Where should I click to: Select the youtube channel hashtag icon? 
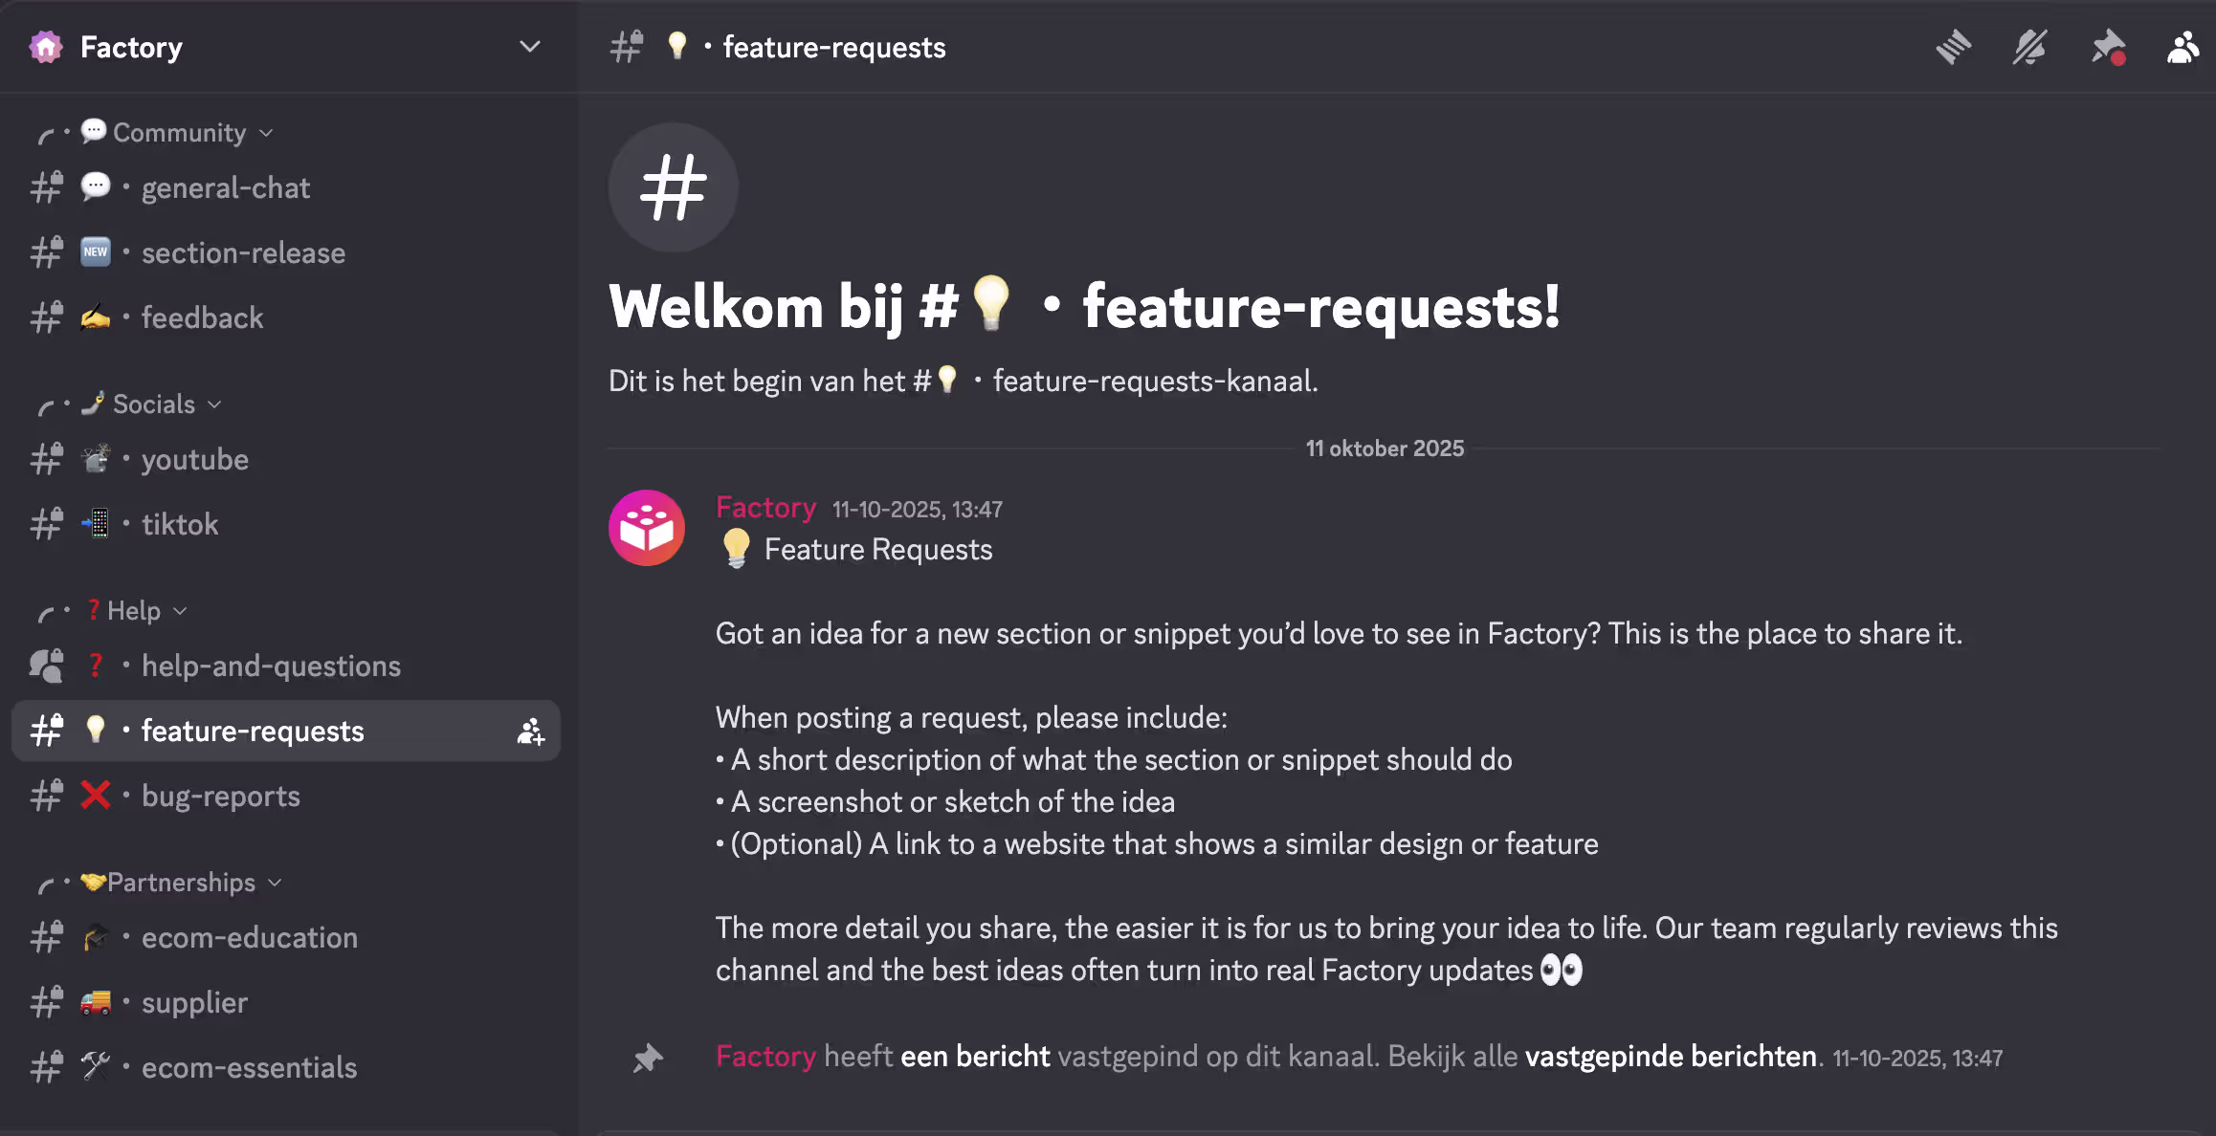[45, 459]
